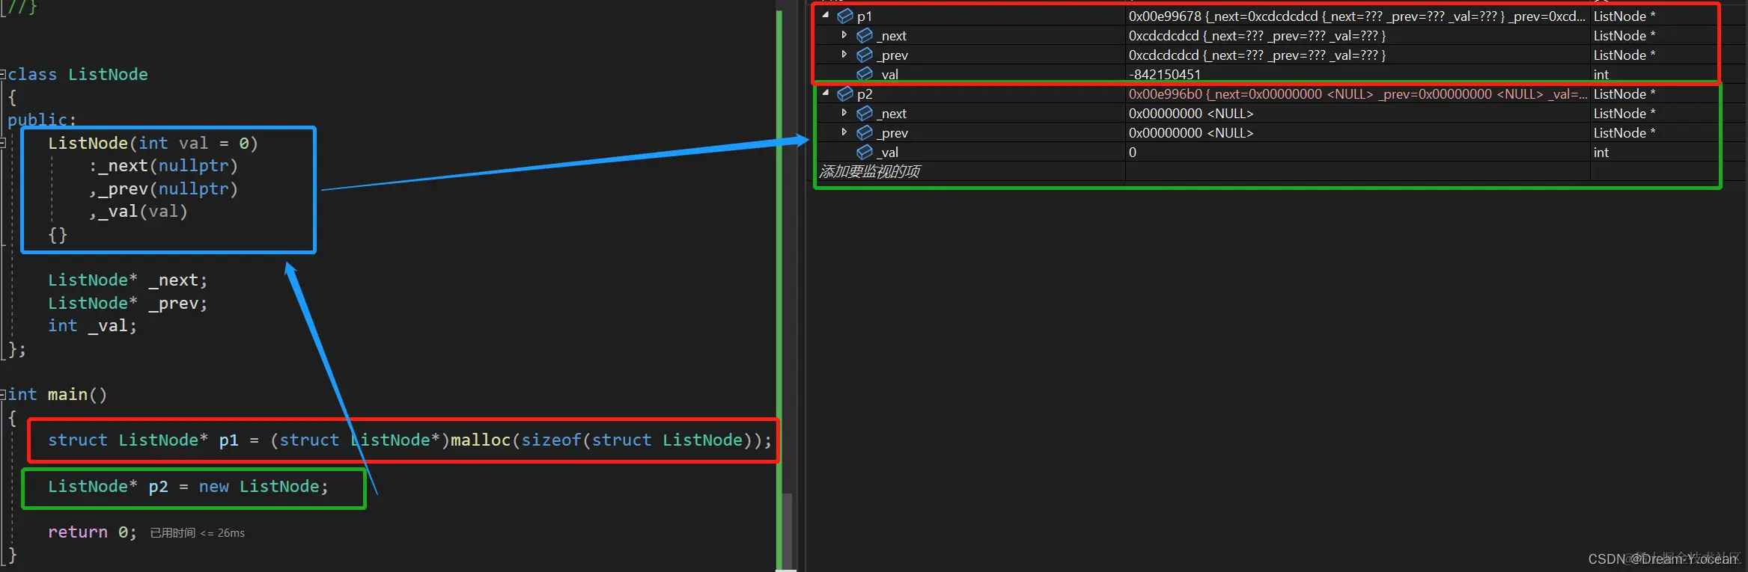Collapse the p1 watch variable
The height and width of the screenshot is (572, 1748).
pos(826,15)
